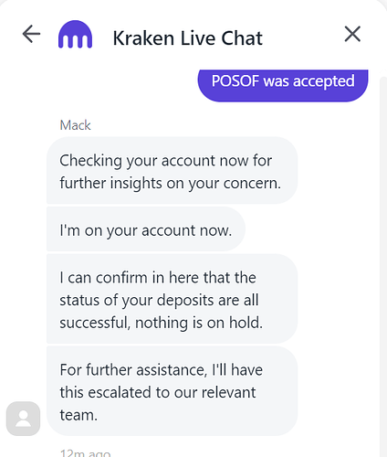
Task: Click the '12m ago' timestamp
Action: [x=85, y=453]
